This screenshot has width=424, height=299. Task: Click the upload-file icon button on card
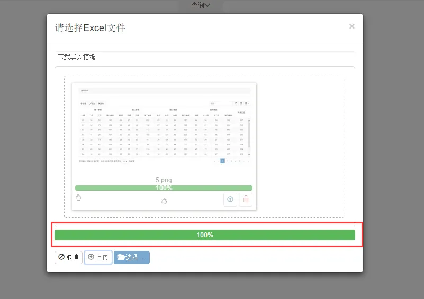230,200
